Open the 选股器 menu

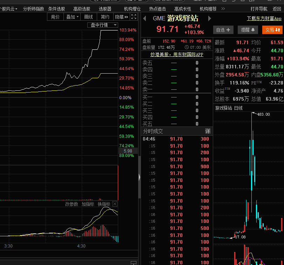coord(105,9)
